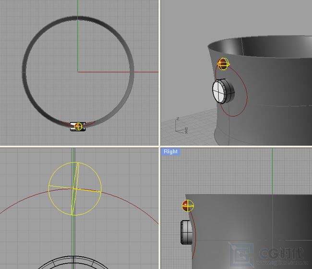This screenshot has width=312, height=269.
Task: Select the yellow sphere in the perspective view
Action: coord(223,63)
